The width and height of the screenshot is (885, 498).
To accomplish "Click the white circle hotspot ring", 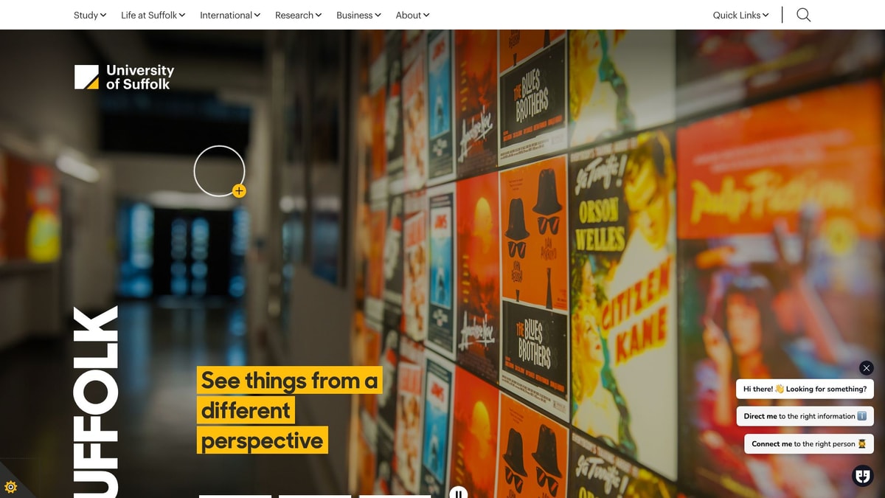I will [219, 171].
